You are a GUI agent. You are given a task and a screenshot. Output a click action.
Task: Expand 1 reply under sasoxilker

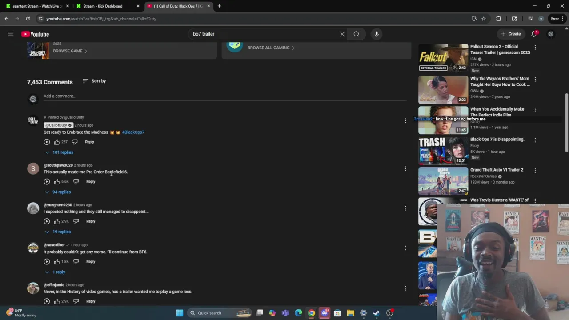coord(55,272)
